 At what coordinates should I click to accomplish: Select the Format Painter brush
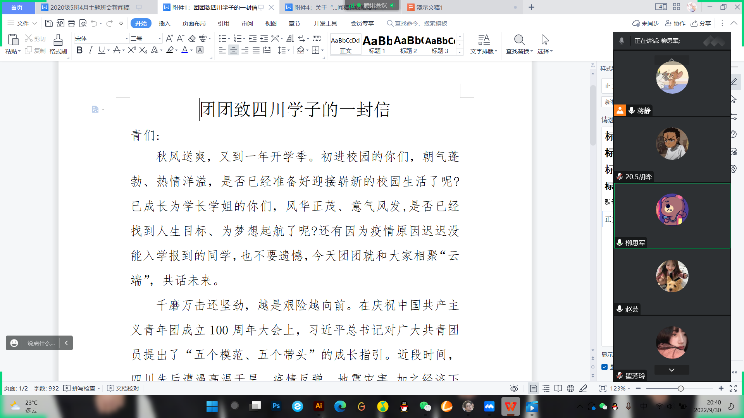click(58, 44)
